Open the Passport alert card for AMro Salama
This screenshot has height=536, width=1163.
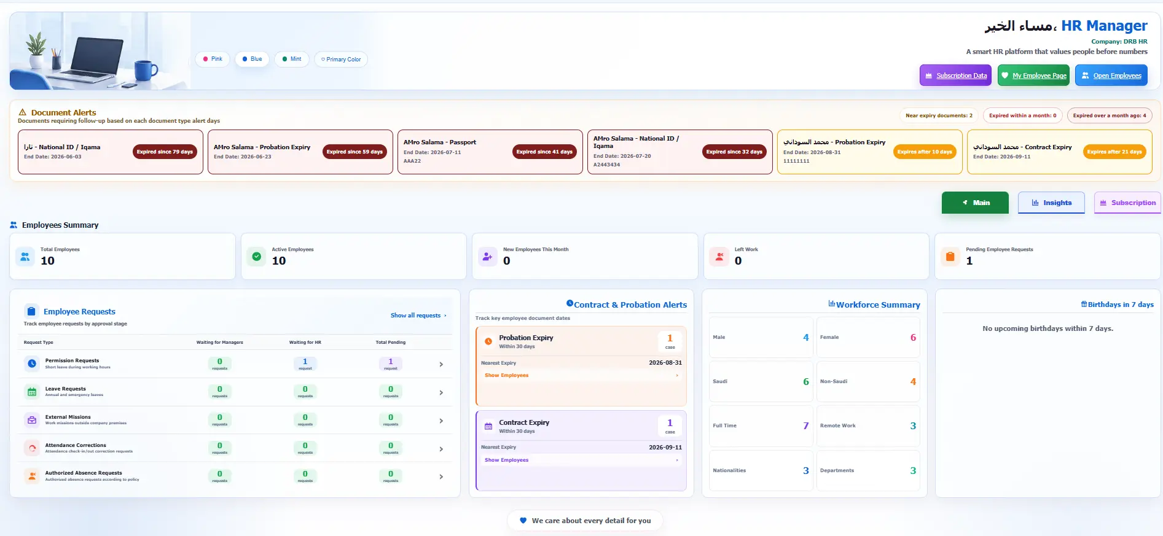click(x=490, y=152)
